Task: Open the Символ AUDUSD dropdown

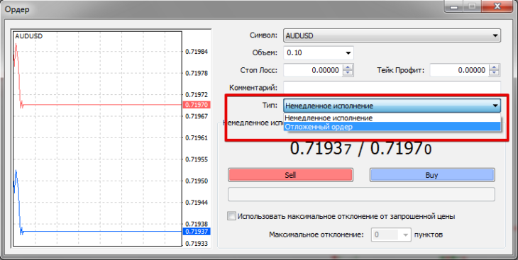Action: click(x=392, y=35)
